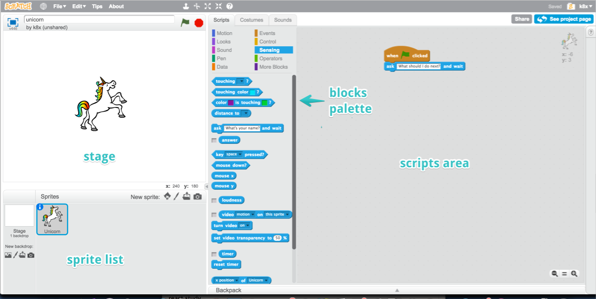This screenshot has width=596, height=299.
Task: Click the project name field unicorn
Action: coord(99,20)
